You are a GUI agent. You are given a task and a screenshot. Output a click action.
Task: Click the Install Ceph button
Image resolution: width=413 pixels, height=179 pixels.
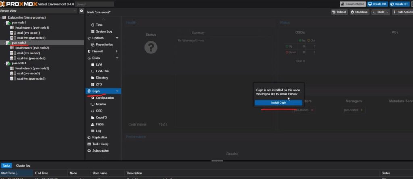[x=278, y=103]
